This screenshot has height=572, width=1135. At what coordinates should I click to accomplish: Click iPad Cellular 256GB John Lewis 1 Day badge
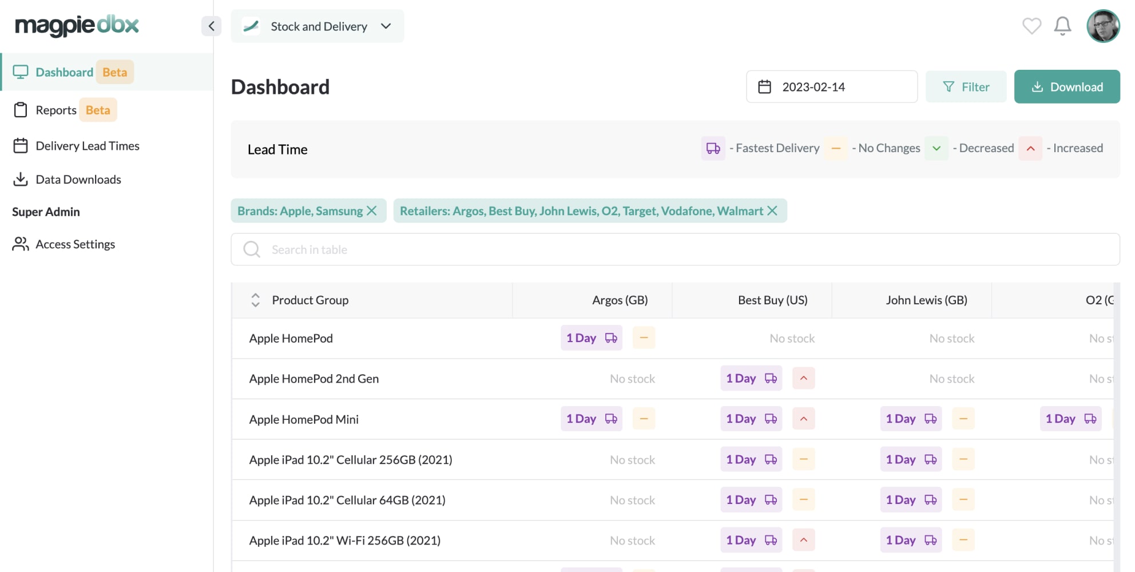pos(911,459)
